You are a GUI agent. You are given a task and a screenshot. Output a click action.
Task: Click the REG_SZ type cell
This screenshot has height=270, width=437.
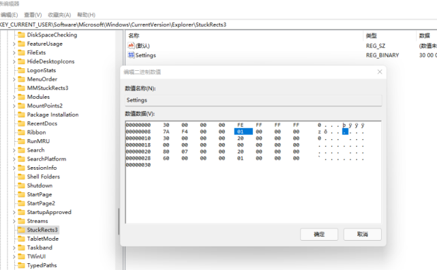coord(376,46)
